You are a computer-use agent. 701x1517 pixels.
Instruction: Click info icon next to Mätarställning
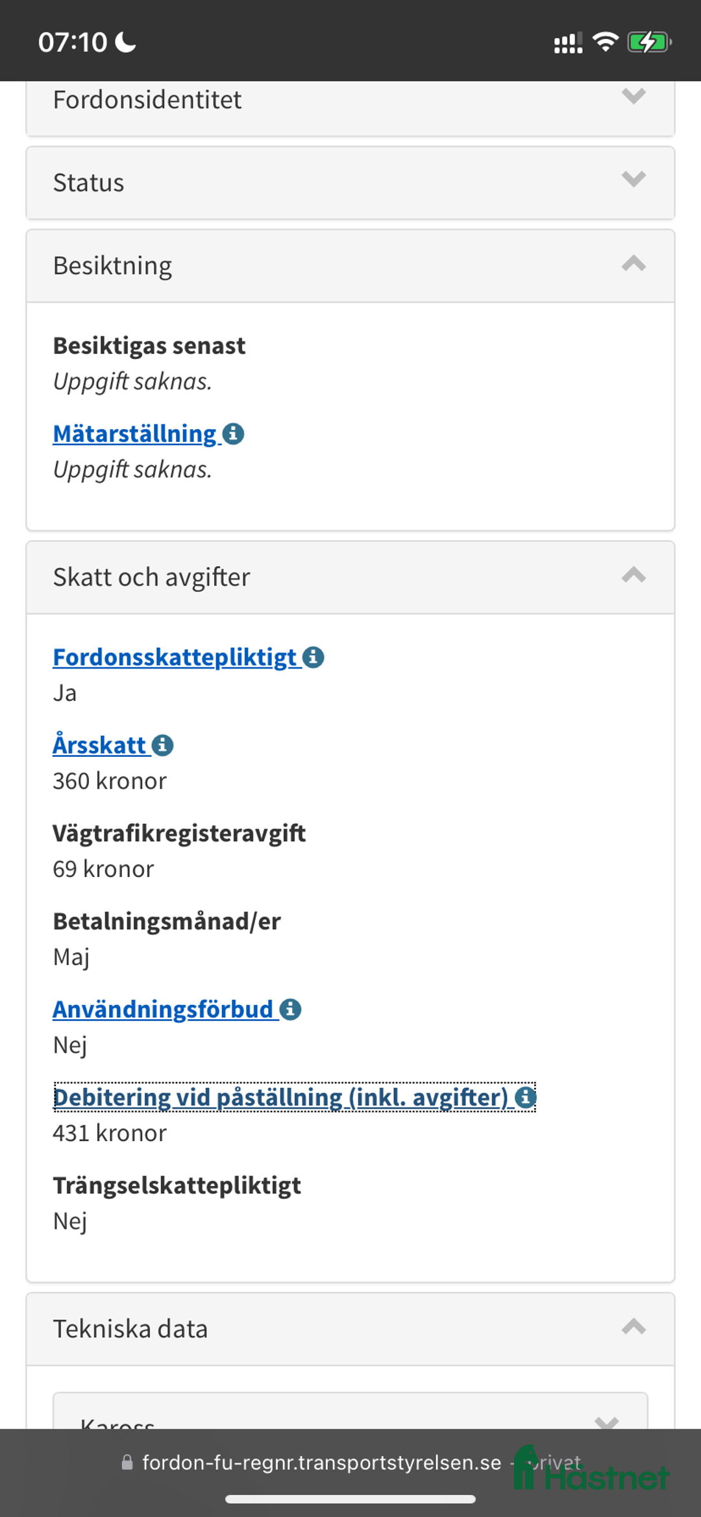(x=233, y=434)
